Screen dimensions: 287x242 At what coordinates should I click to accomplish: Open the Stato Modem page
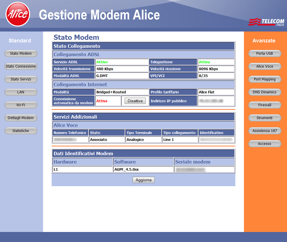pos(21,54)
